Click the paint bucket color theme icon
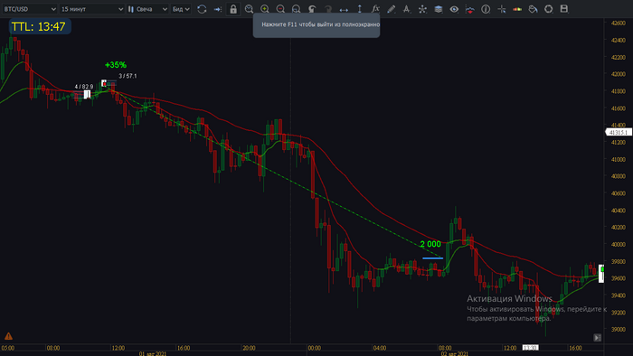The height and width of the screenshot is (356, 633). [x=533, y=9]
